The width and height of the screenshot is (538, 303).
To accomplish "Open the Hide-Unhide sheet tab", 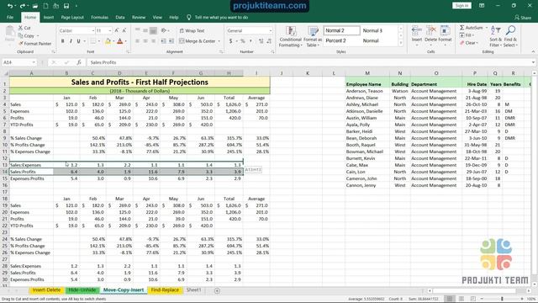I will pos(82,290).
